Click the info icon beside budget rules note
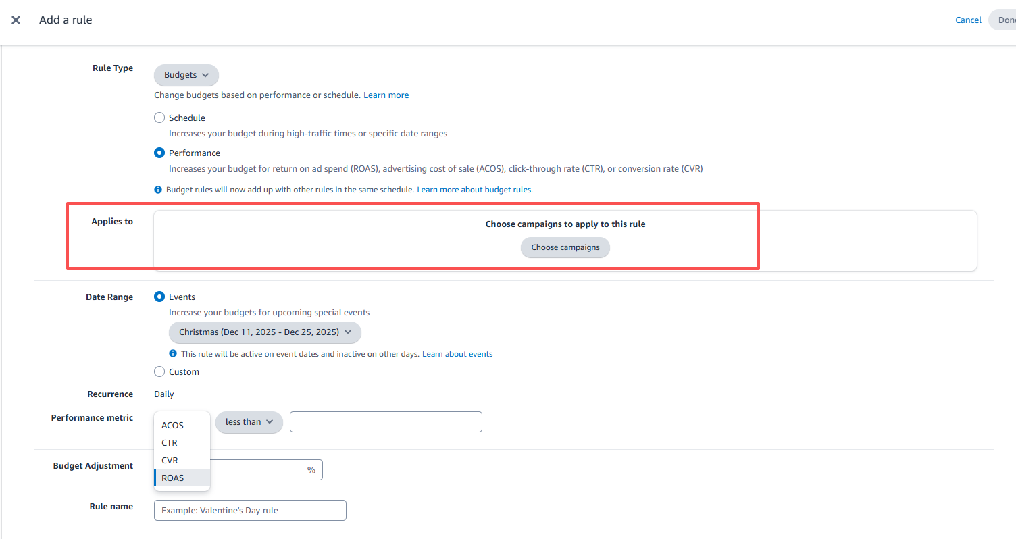 click(158, 190)
